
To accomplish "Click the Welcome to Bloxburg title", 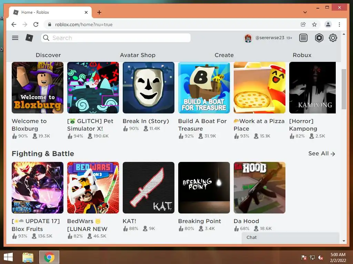I will point(29,125).
